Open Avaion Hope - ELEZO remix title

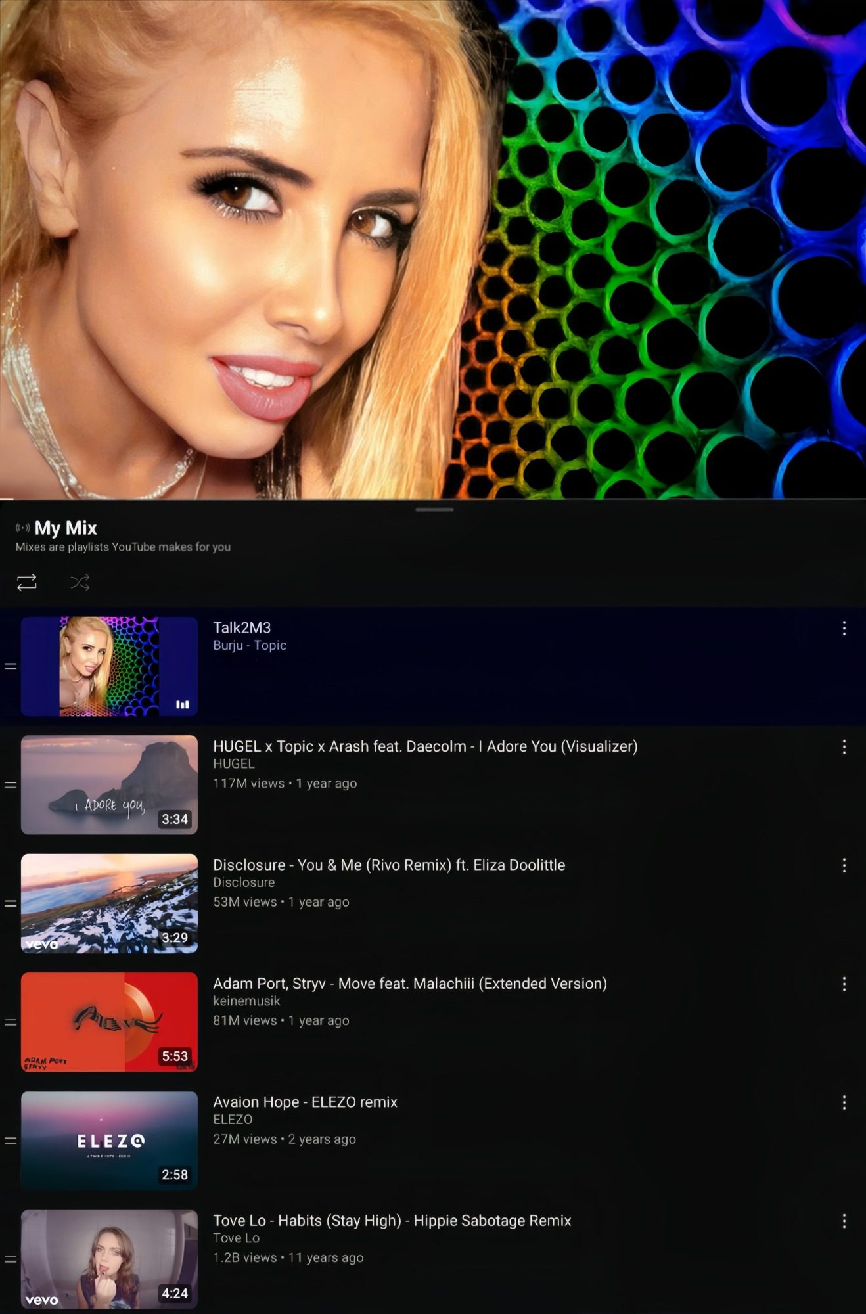(x=305, y=1102)
